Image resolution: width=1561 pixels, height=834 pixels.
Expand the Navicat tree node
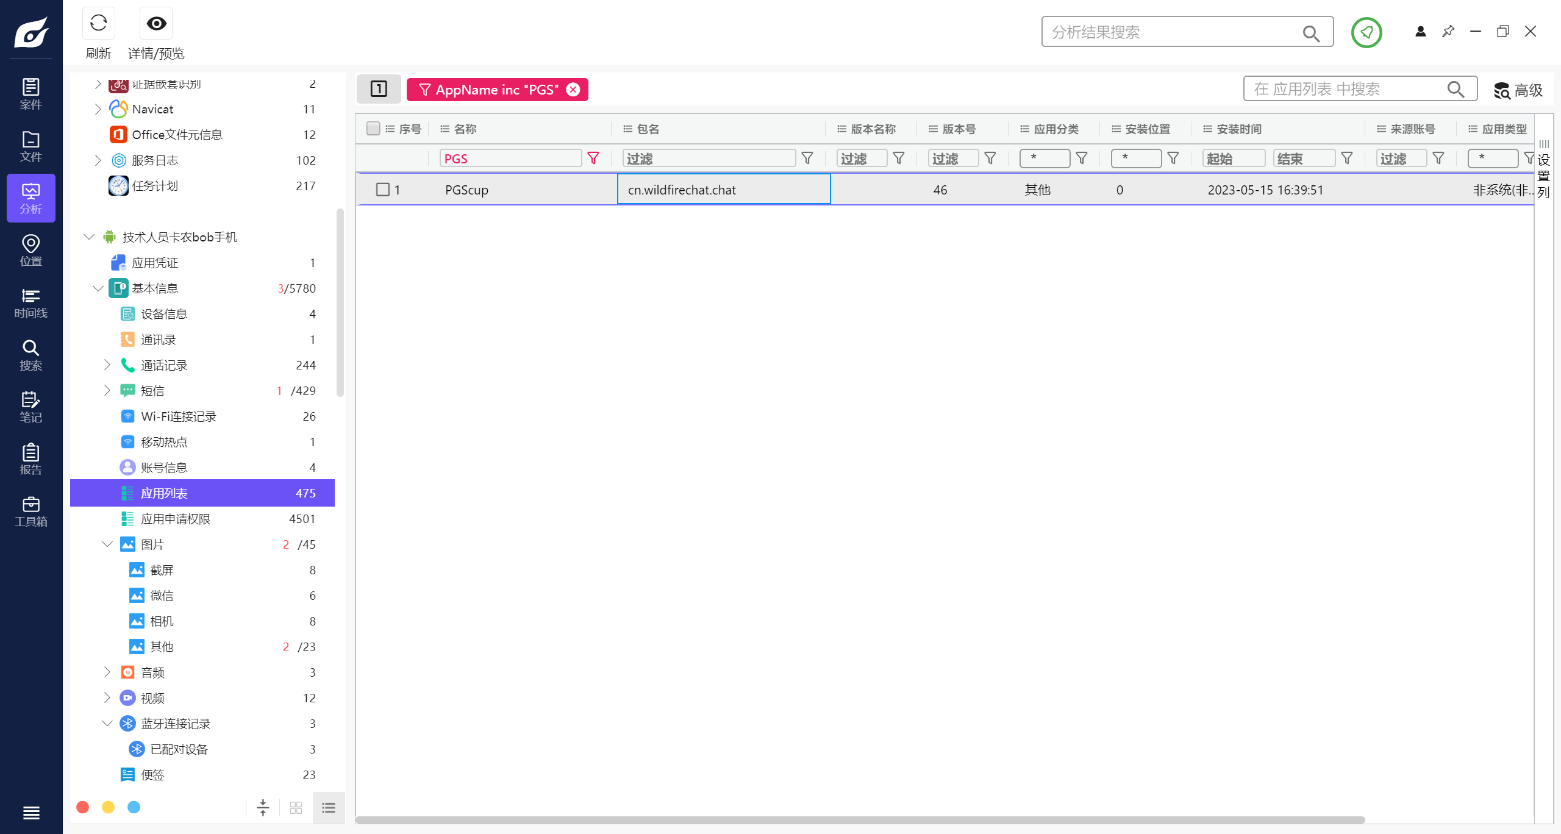click(x=98, y=109)
